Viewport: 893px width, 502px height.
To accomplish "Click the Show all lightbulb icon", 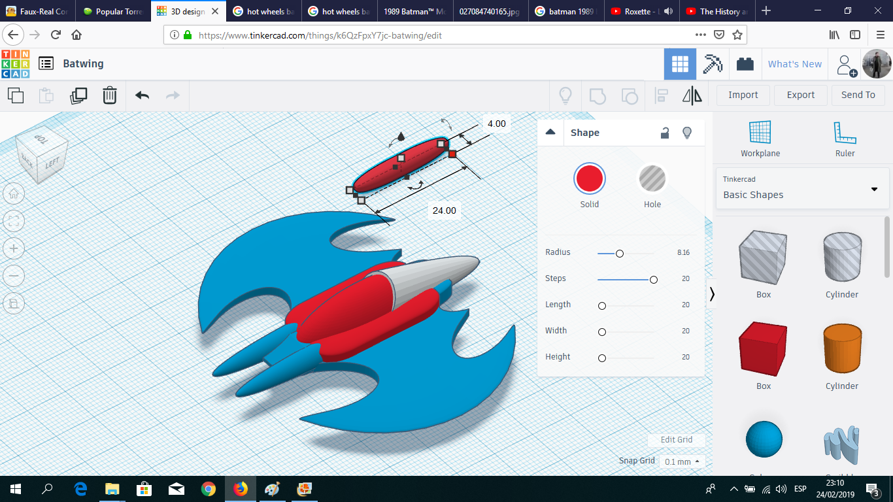I will [x=565, y=95].
